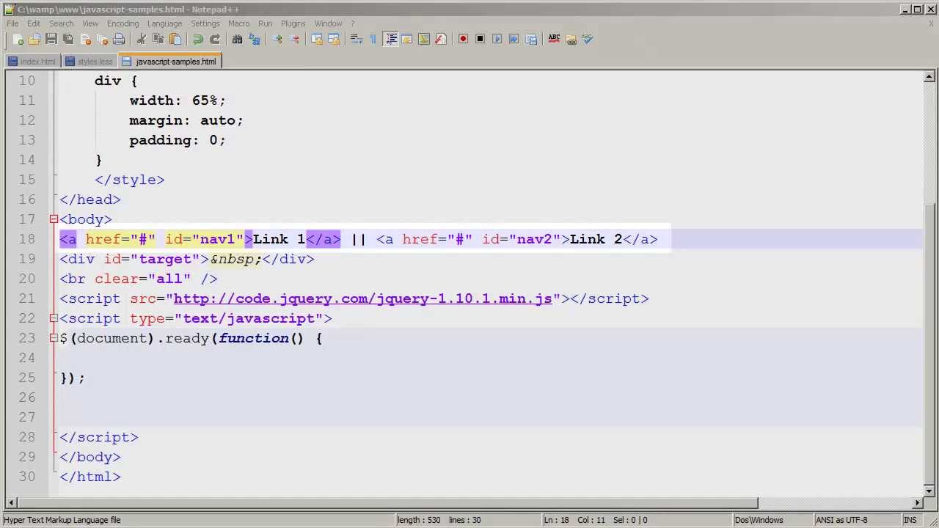The width and height of the screenshot is (939, 528).
Task: Click the jquery-1.10.1.min.js URL link
Action: [x=362, y=298]
